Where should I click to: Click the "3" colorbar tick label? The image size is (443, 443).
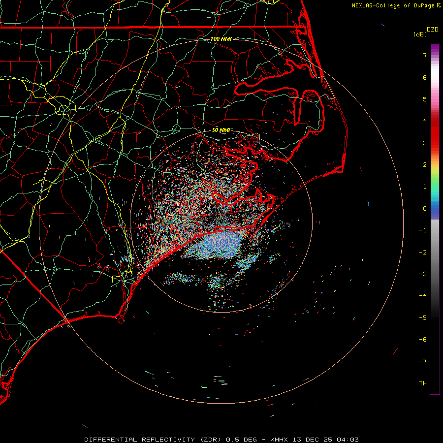click(x=425, y=143)
